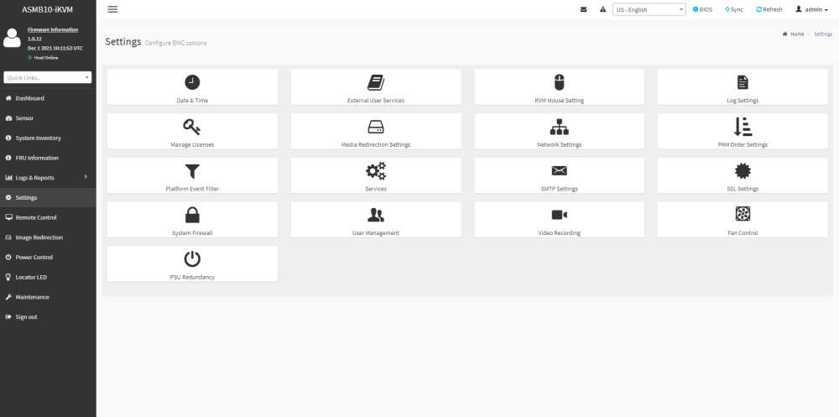Click the Home breadcrumb link
The image size is (839, 417).
[797, 34]
